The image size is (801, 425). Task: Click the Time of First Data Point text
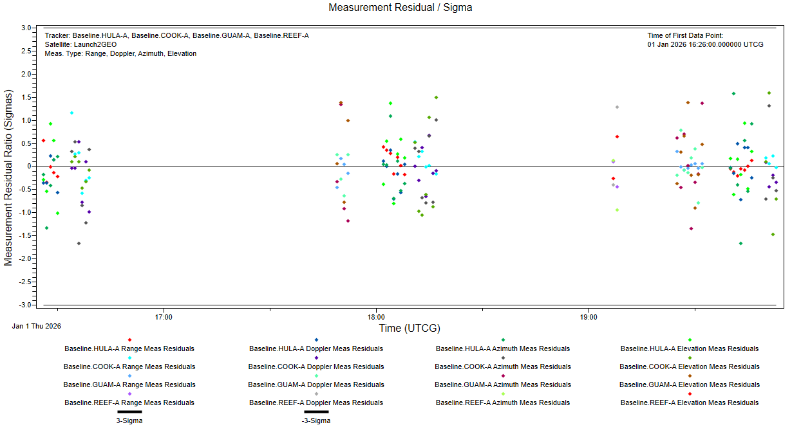coord(685,36)
